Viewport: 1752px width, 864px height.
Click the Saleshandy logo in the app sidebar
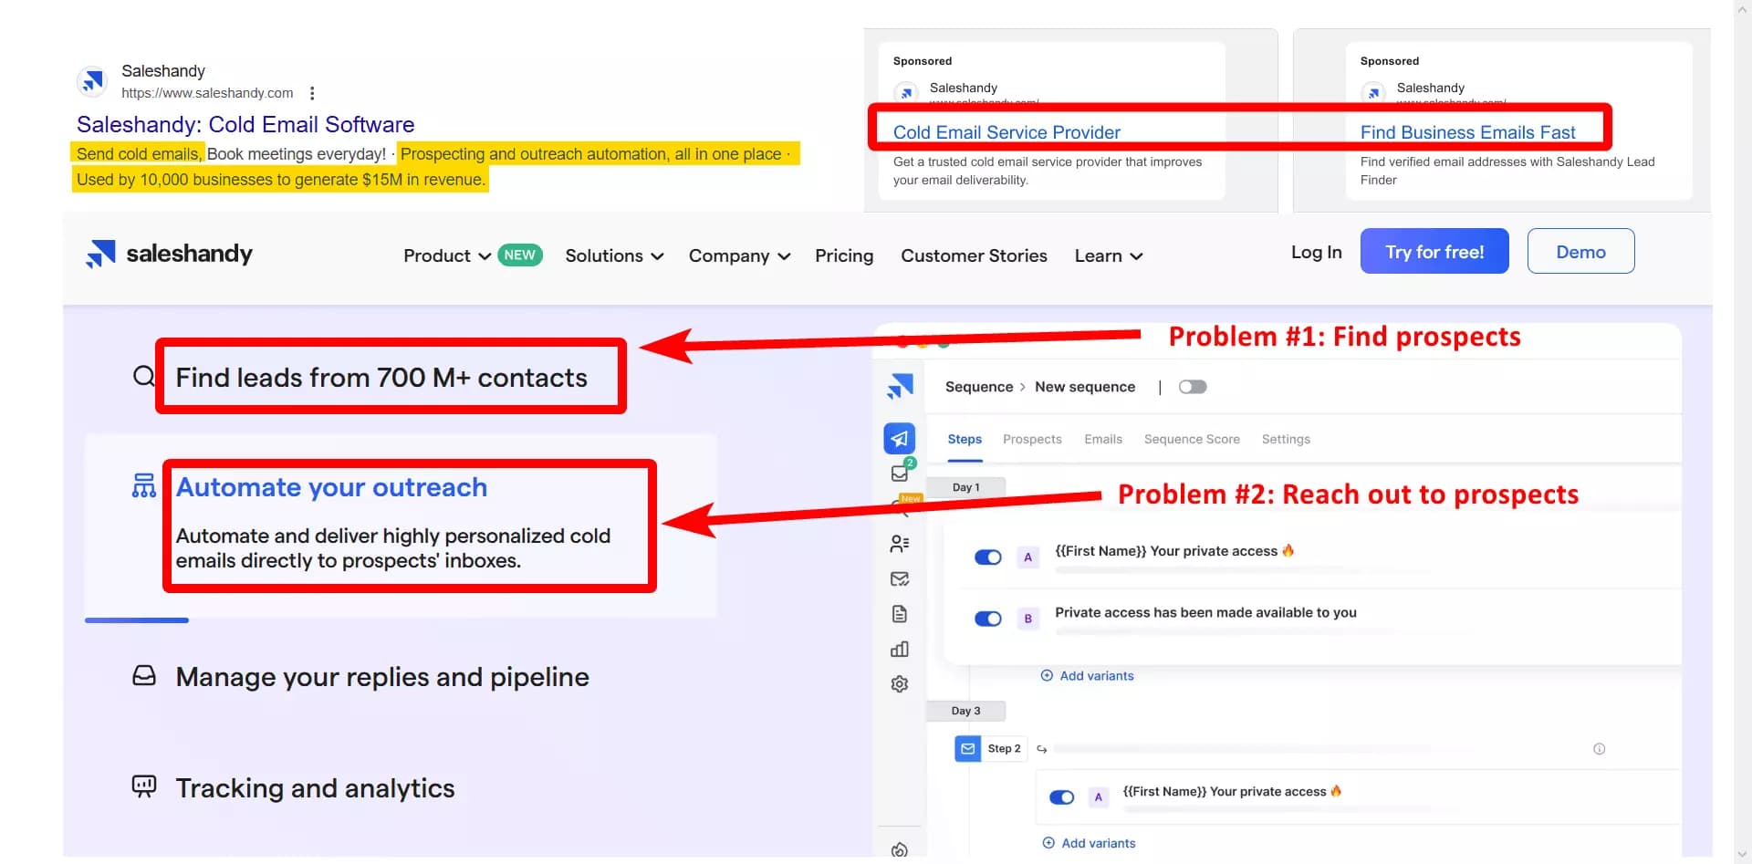point(900,386)
